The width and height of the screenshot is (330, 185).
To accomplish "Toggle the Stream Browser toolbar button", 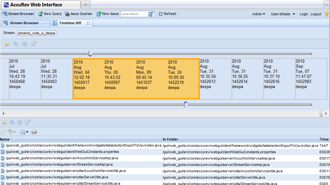I will click(18, 14).
